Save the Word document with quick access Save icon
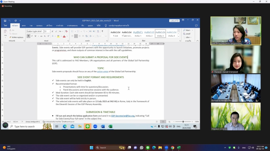This screenshot has height=151, width=270. coord(5,20)
